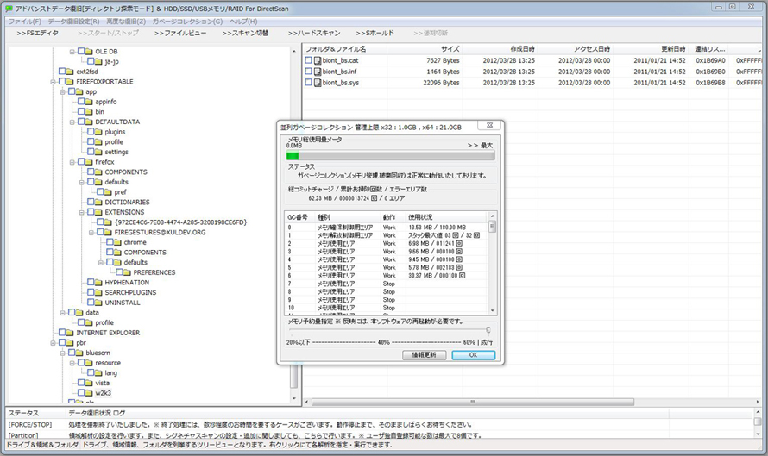The width and height of the screenshot is (768, 456).
Task: Click the {972CE4C6-7E08-4474-A285-3208198CE6FD} folder icon
Action: tap(108, 222)
